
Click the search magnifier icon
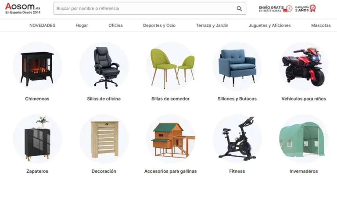239,9
